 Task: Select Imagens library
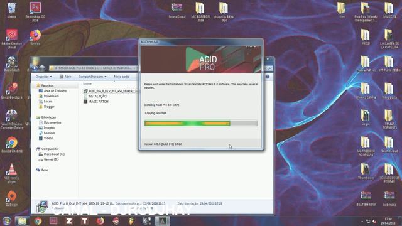point(47,127)
